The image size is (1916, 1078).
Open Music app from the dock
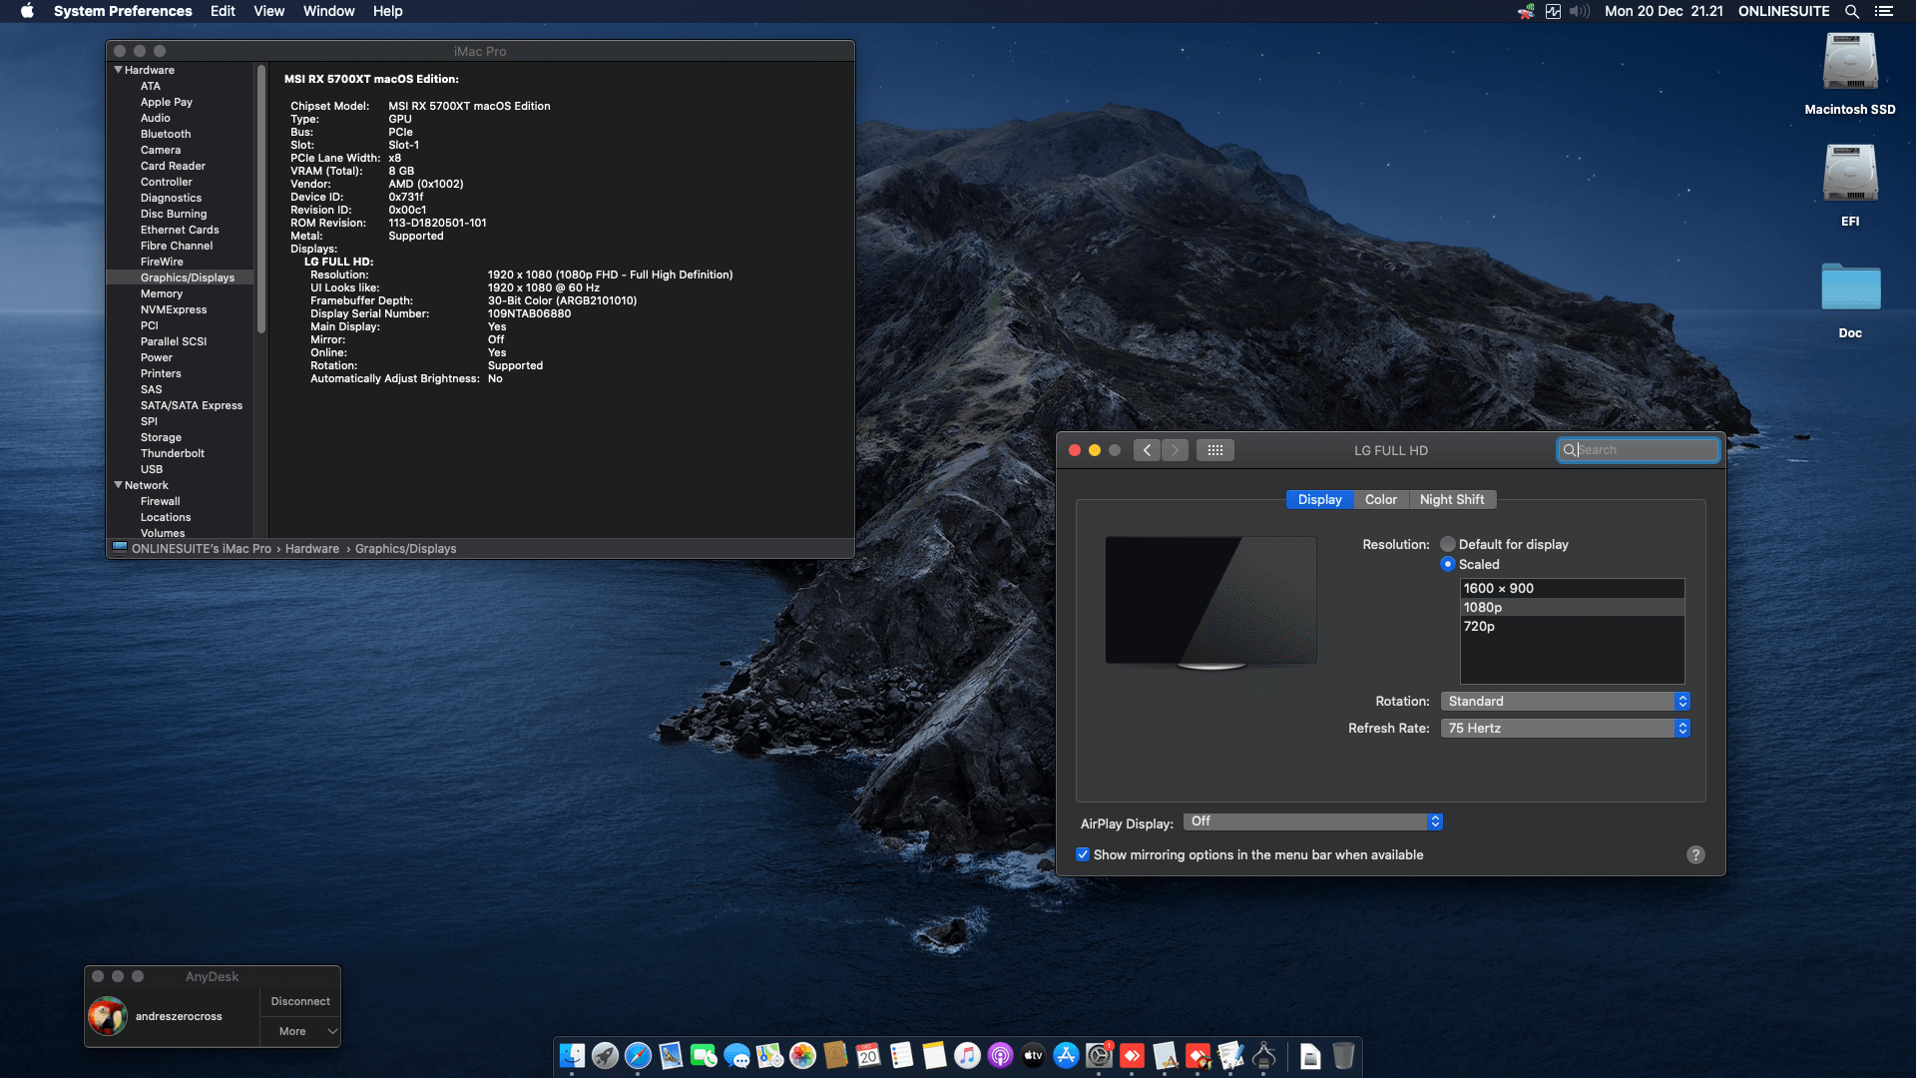coord(967,1055)
